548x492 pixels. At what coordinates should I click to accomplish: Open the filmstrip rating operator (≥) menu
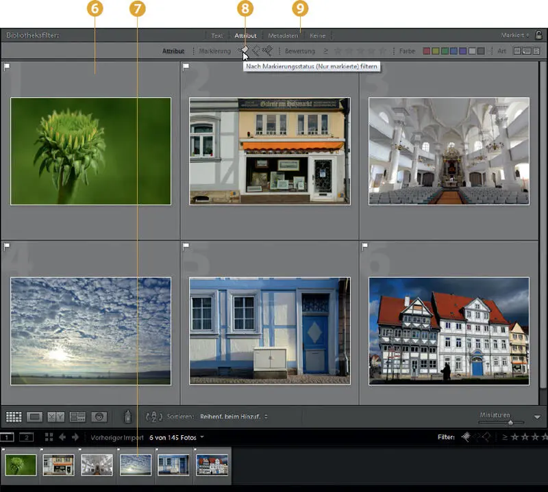point(505,437)
